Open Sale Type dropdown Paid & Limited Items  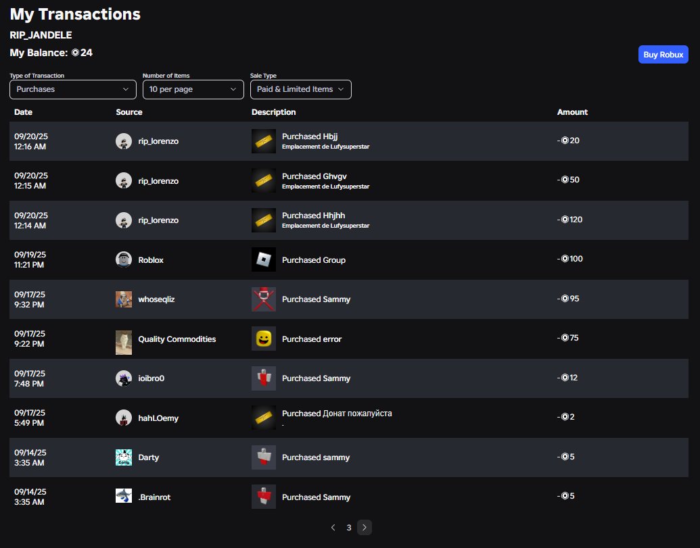(x=301, y=90)
